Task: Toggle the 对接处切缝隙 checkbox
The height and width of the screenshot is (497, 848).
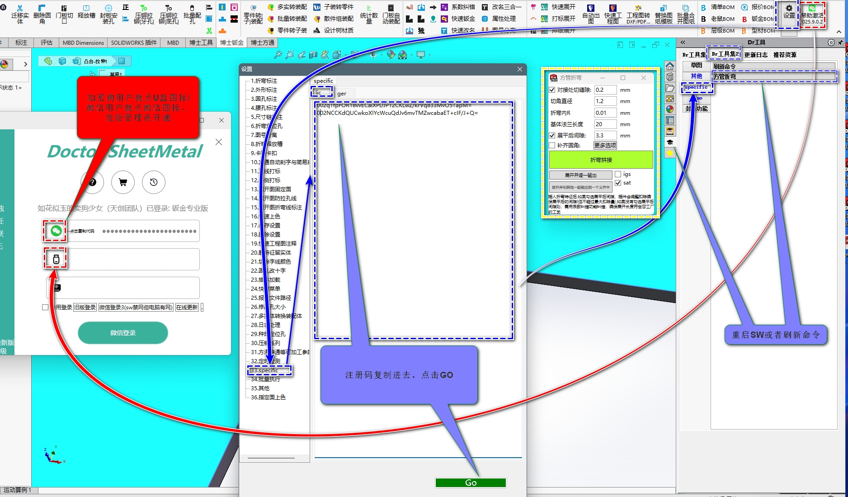Action: pos(552,90)
